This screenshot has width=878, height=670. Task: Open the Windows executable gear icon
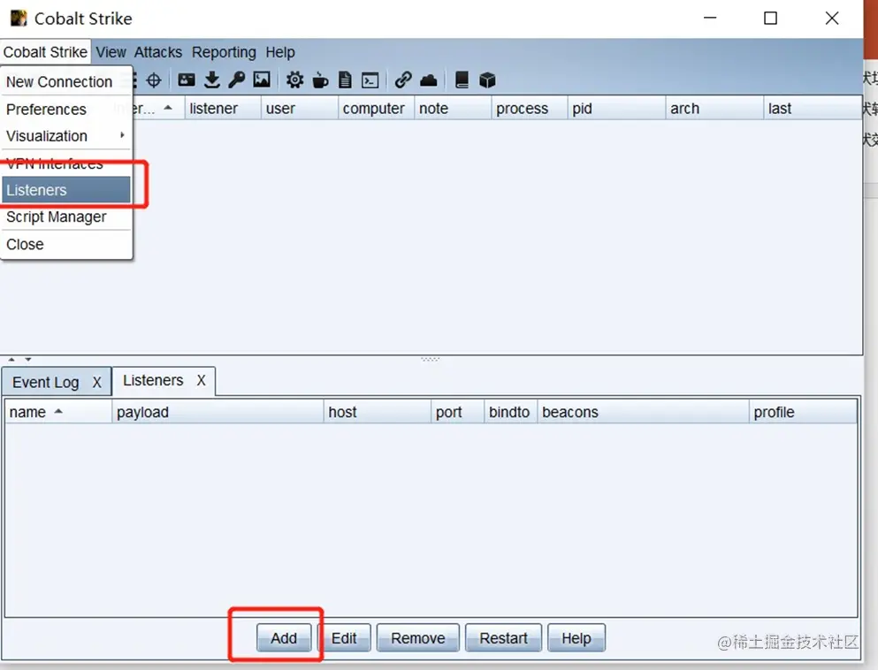pyautogui.click(x=294, y=80)
